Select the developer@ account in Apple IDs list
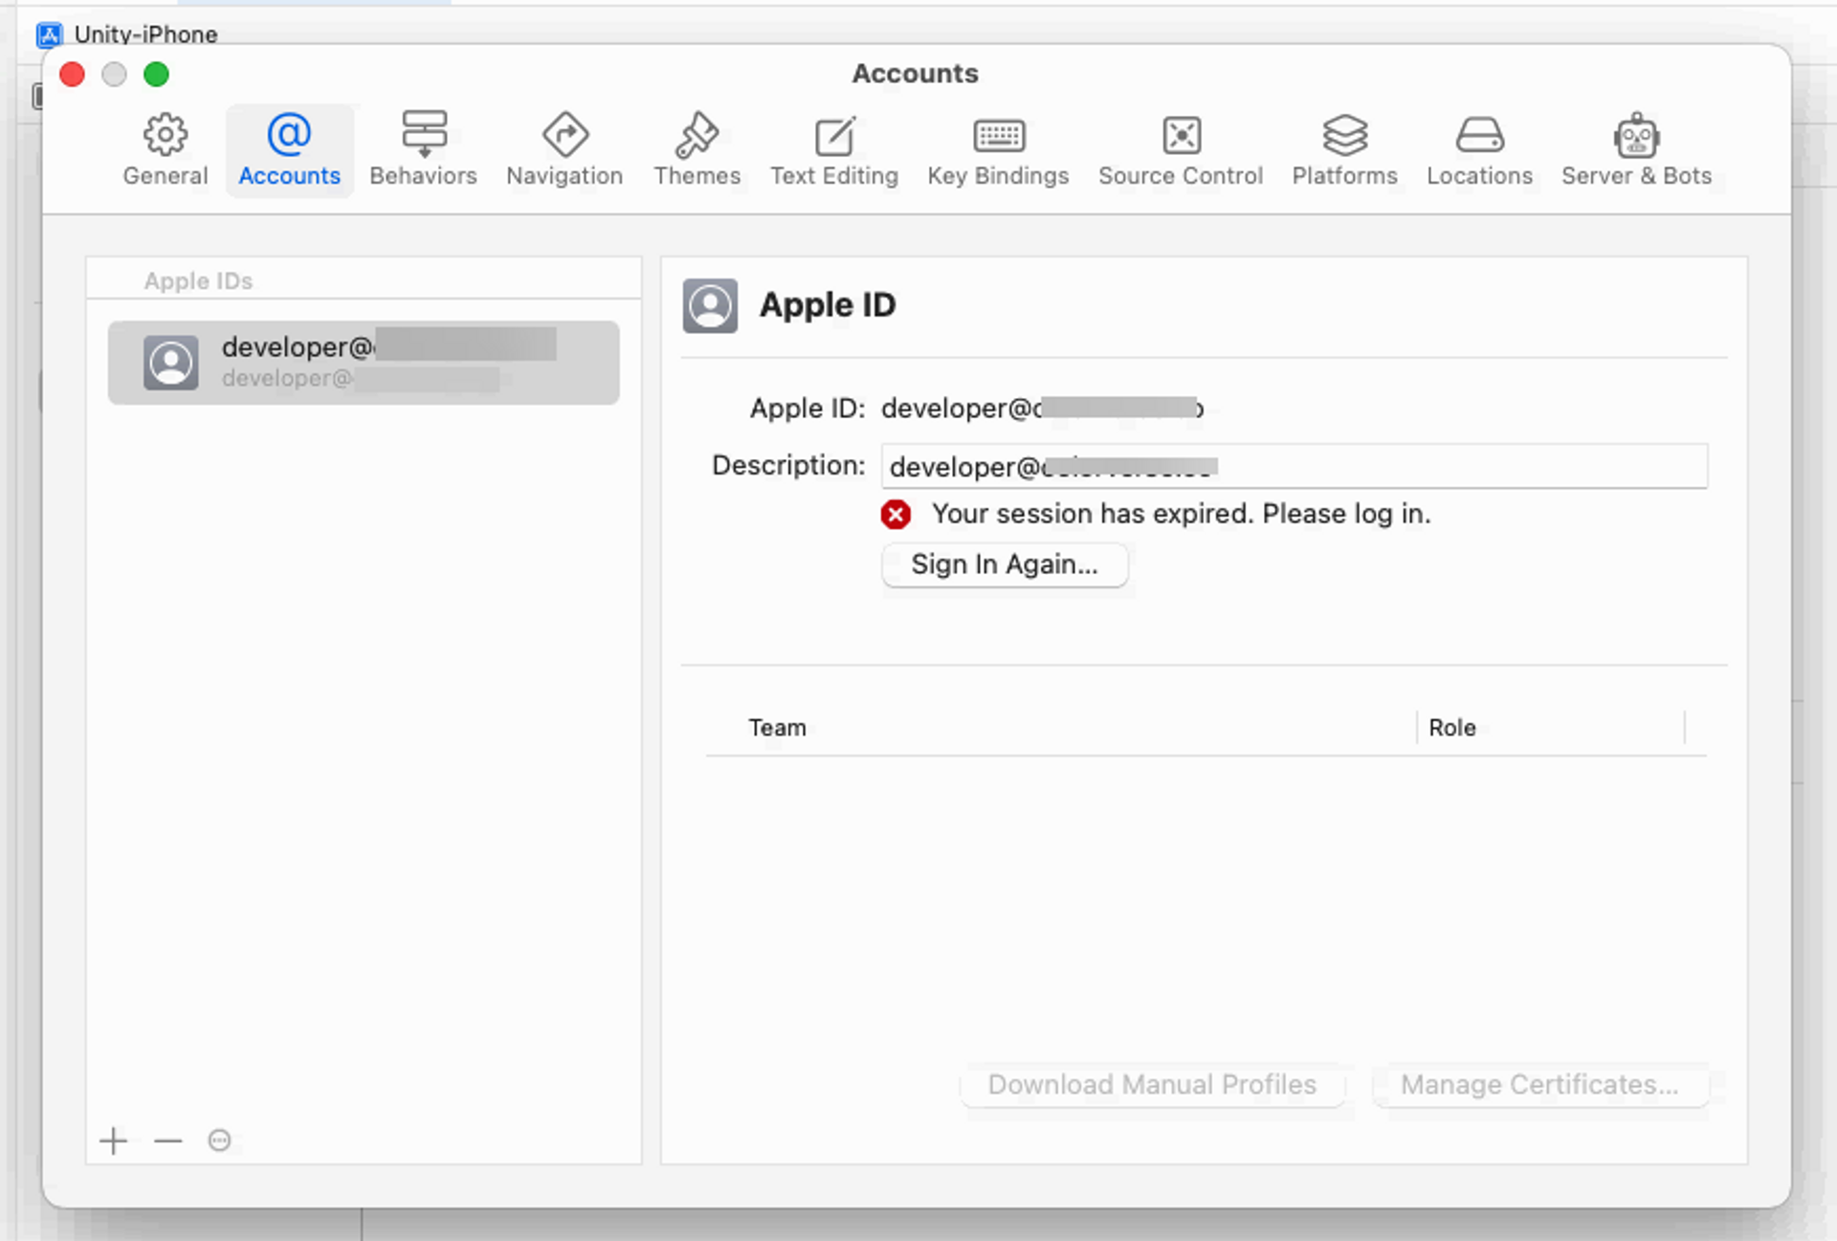The image size is (1837, 1241). [364, 363]
